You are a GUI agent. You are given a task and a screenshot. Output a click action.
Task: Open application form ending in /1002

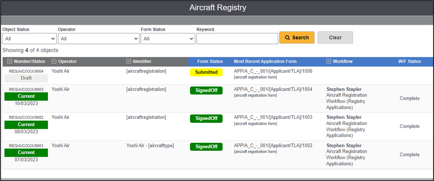click(x=273, y=146)
